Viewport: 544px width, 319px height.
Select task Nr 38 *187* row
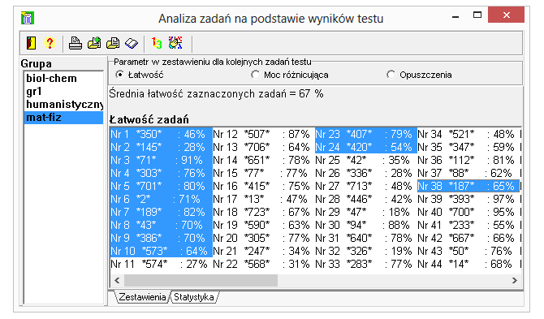(x=468, y=186)
